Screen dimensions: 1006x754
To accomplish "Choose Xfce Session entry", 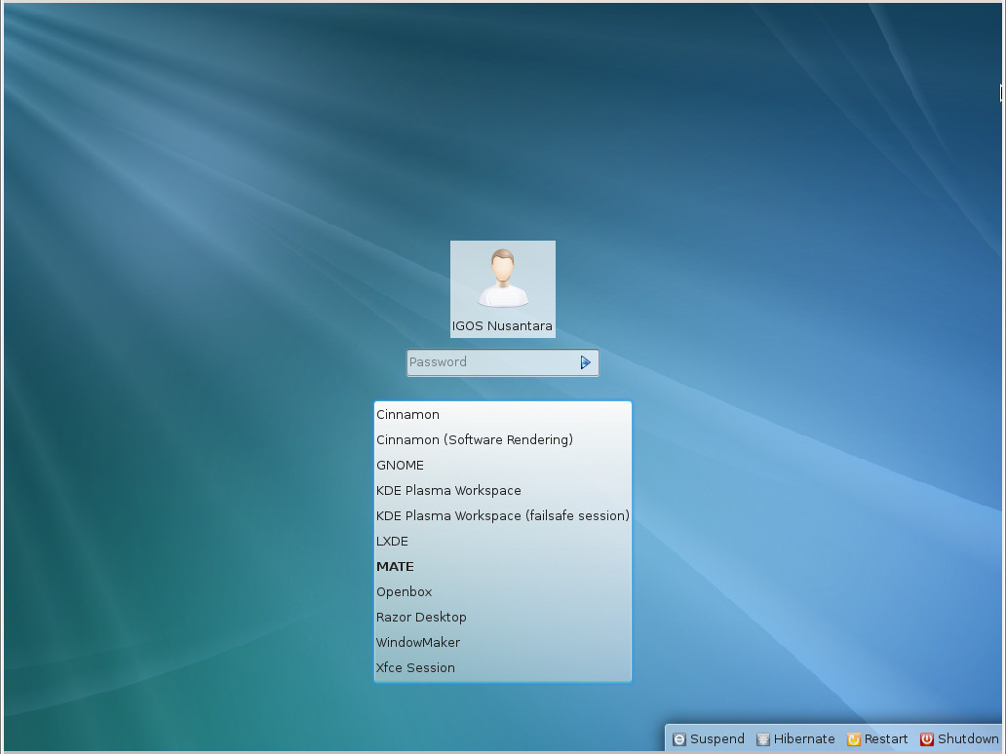I will pos(503,667).
